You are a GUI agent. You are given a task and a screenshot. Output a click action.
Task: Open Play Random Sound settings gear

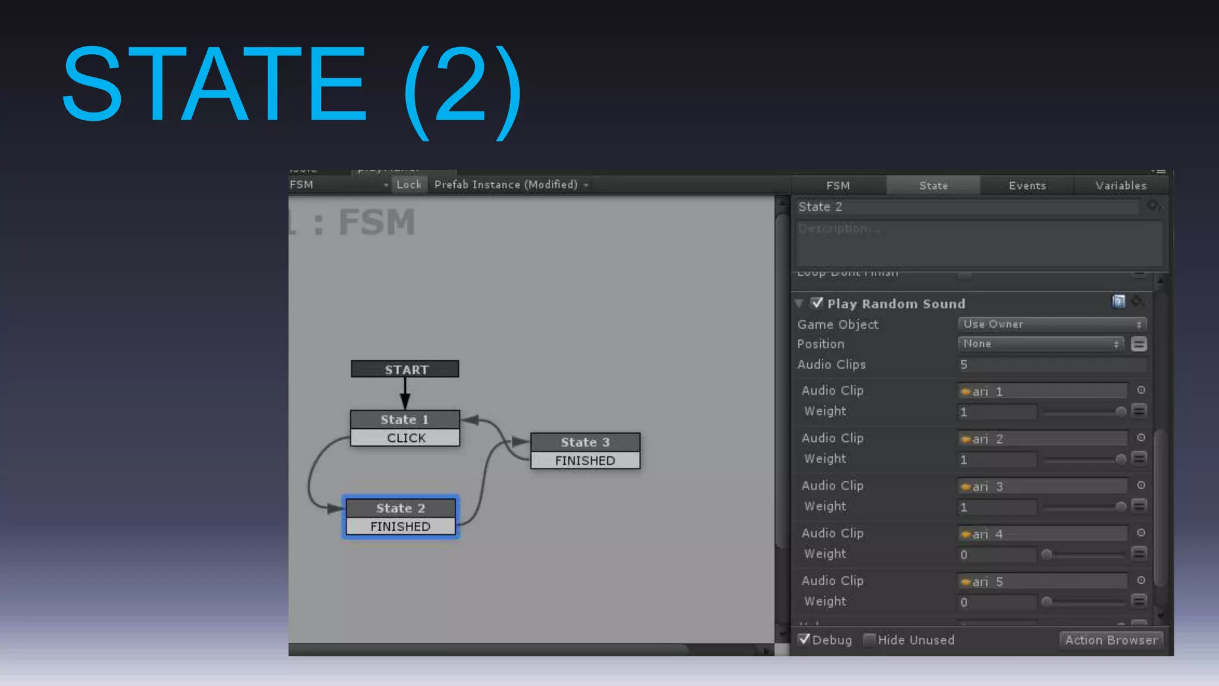(1137, 302)
